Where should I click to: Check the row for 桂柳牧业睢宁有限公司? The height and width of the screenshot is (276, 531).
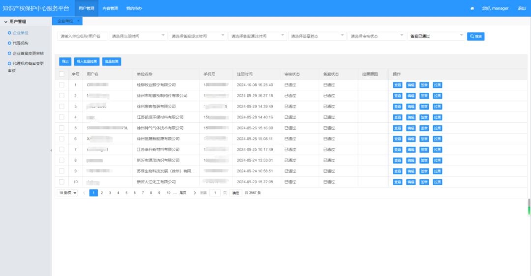point(61,85)
